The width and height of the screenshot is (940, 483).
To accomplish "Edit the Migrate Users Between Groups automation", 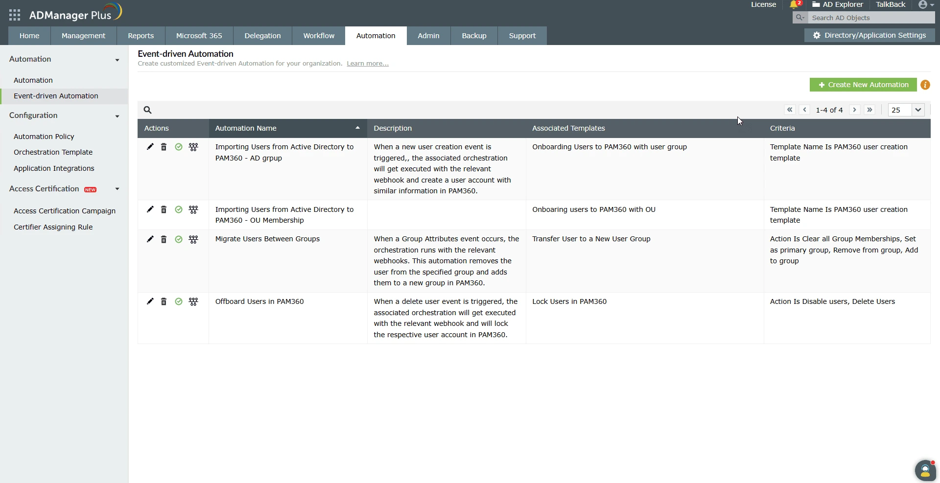I will 150,239.
